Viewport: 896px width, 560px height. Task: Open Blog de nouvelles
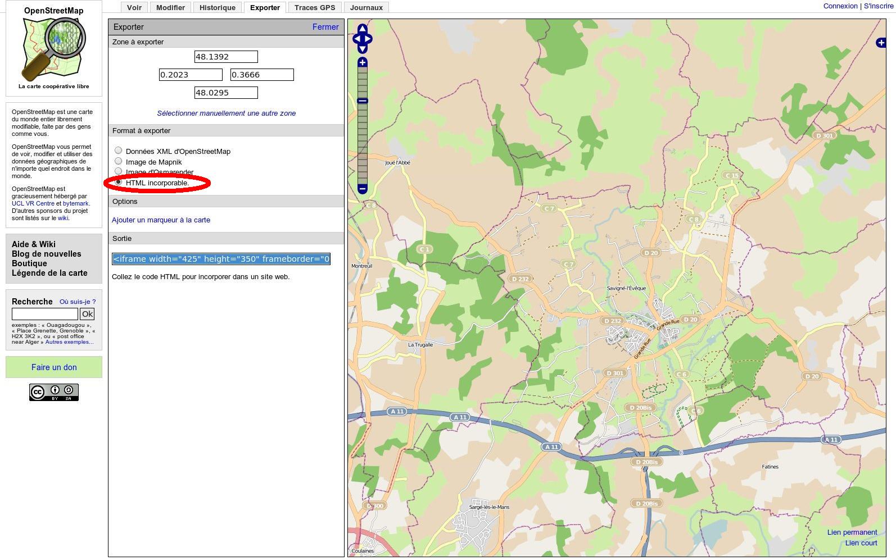pos(47,253)
